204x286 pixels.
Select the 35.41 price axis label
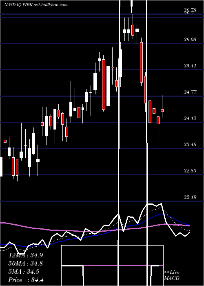[190, 65]
